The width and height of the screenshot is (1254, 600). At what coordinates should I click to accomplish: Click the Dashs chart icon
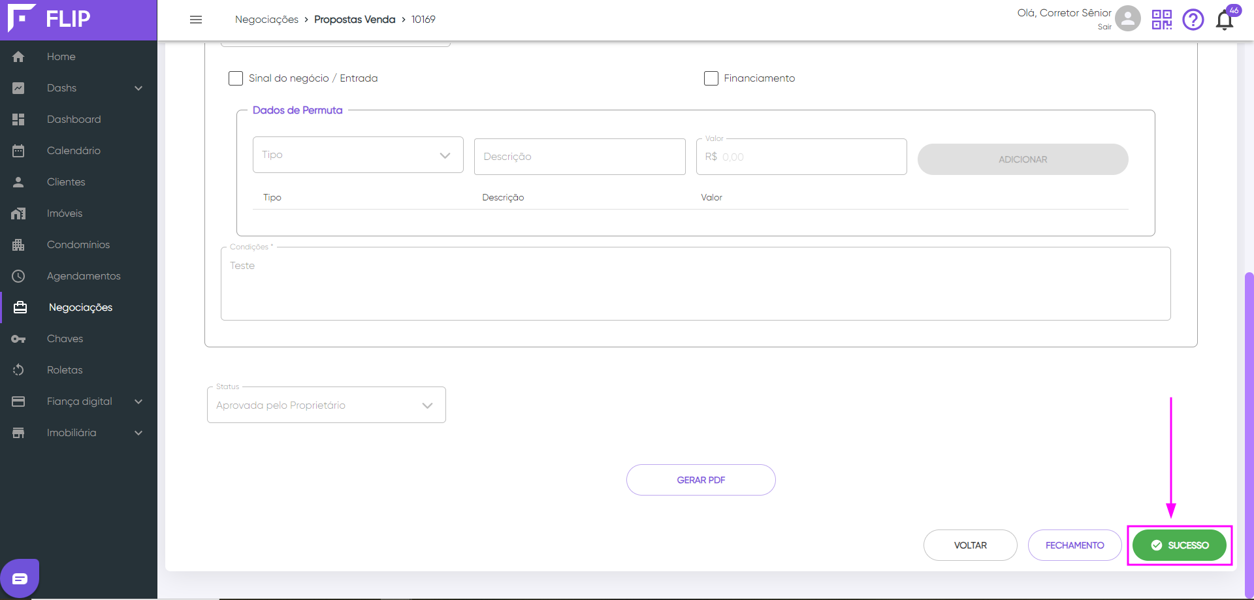(18, 88)
